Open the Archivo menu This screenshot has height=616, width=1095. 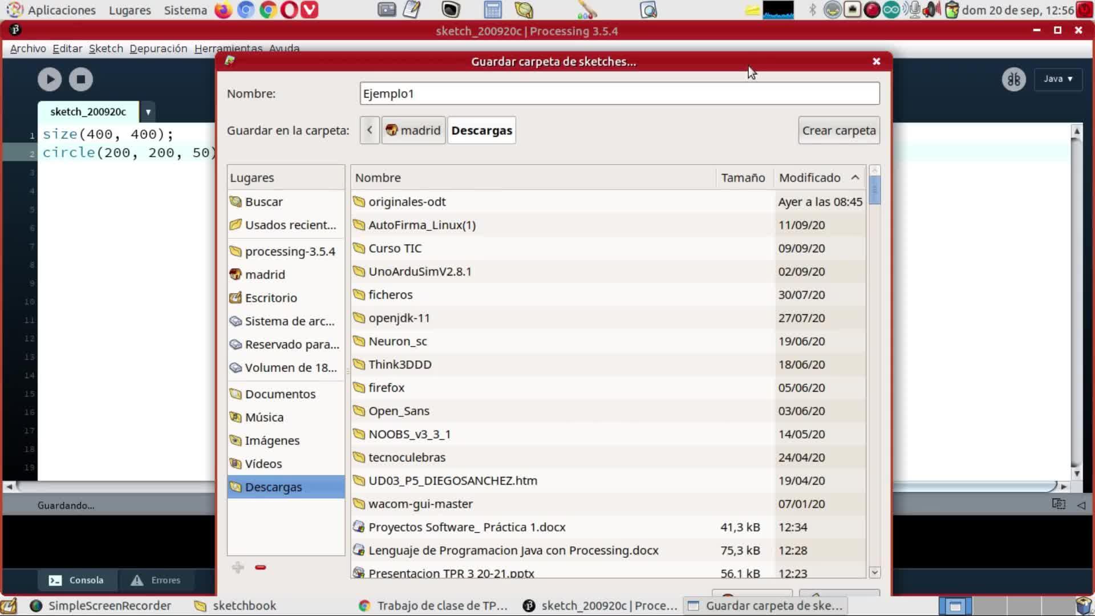[x=28, y=48]
